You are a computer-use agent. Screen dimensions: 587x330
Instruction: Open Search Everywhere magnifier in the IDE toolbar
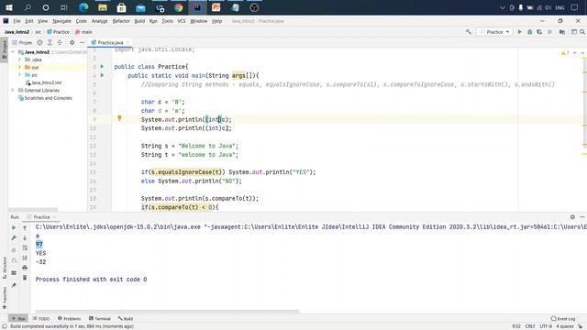click(x=582, y=32)
